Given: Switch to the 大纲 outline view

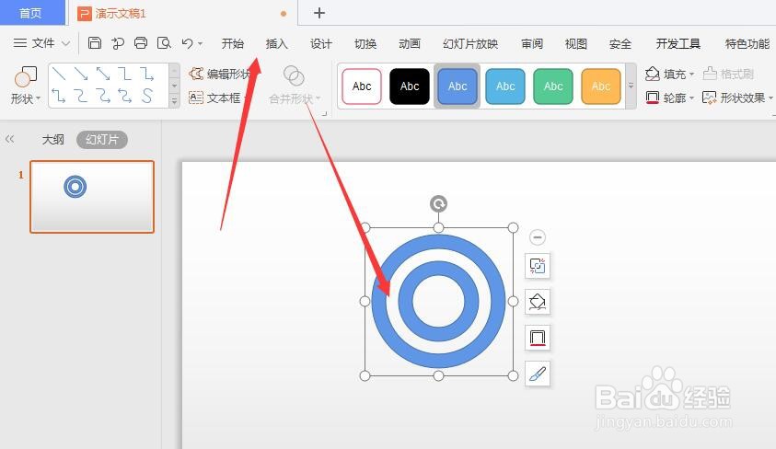Looking at the screenshot, I should coord(53,140).
